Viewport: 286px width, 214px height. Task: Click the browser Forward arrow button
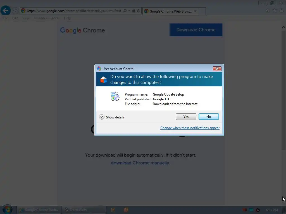click(x=16, y=11)
